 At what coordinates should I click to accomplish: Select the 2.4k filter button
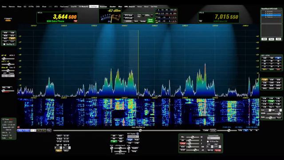click(264, 104)
